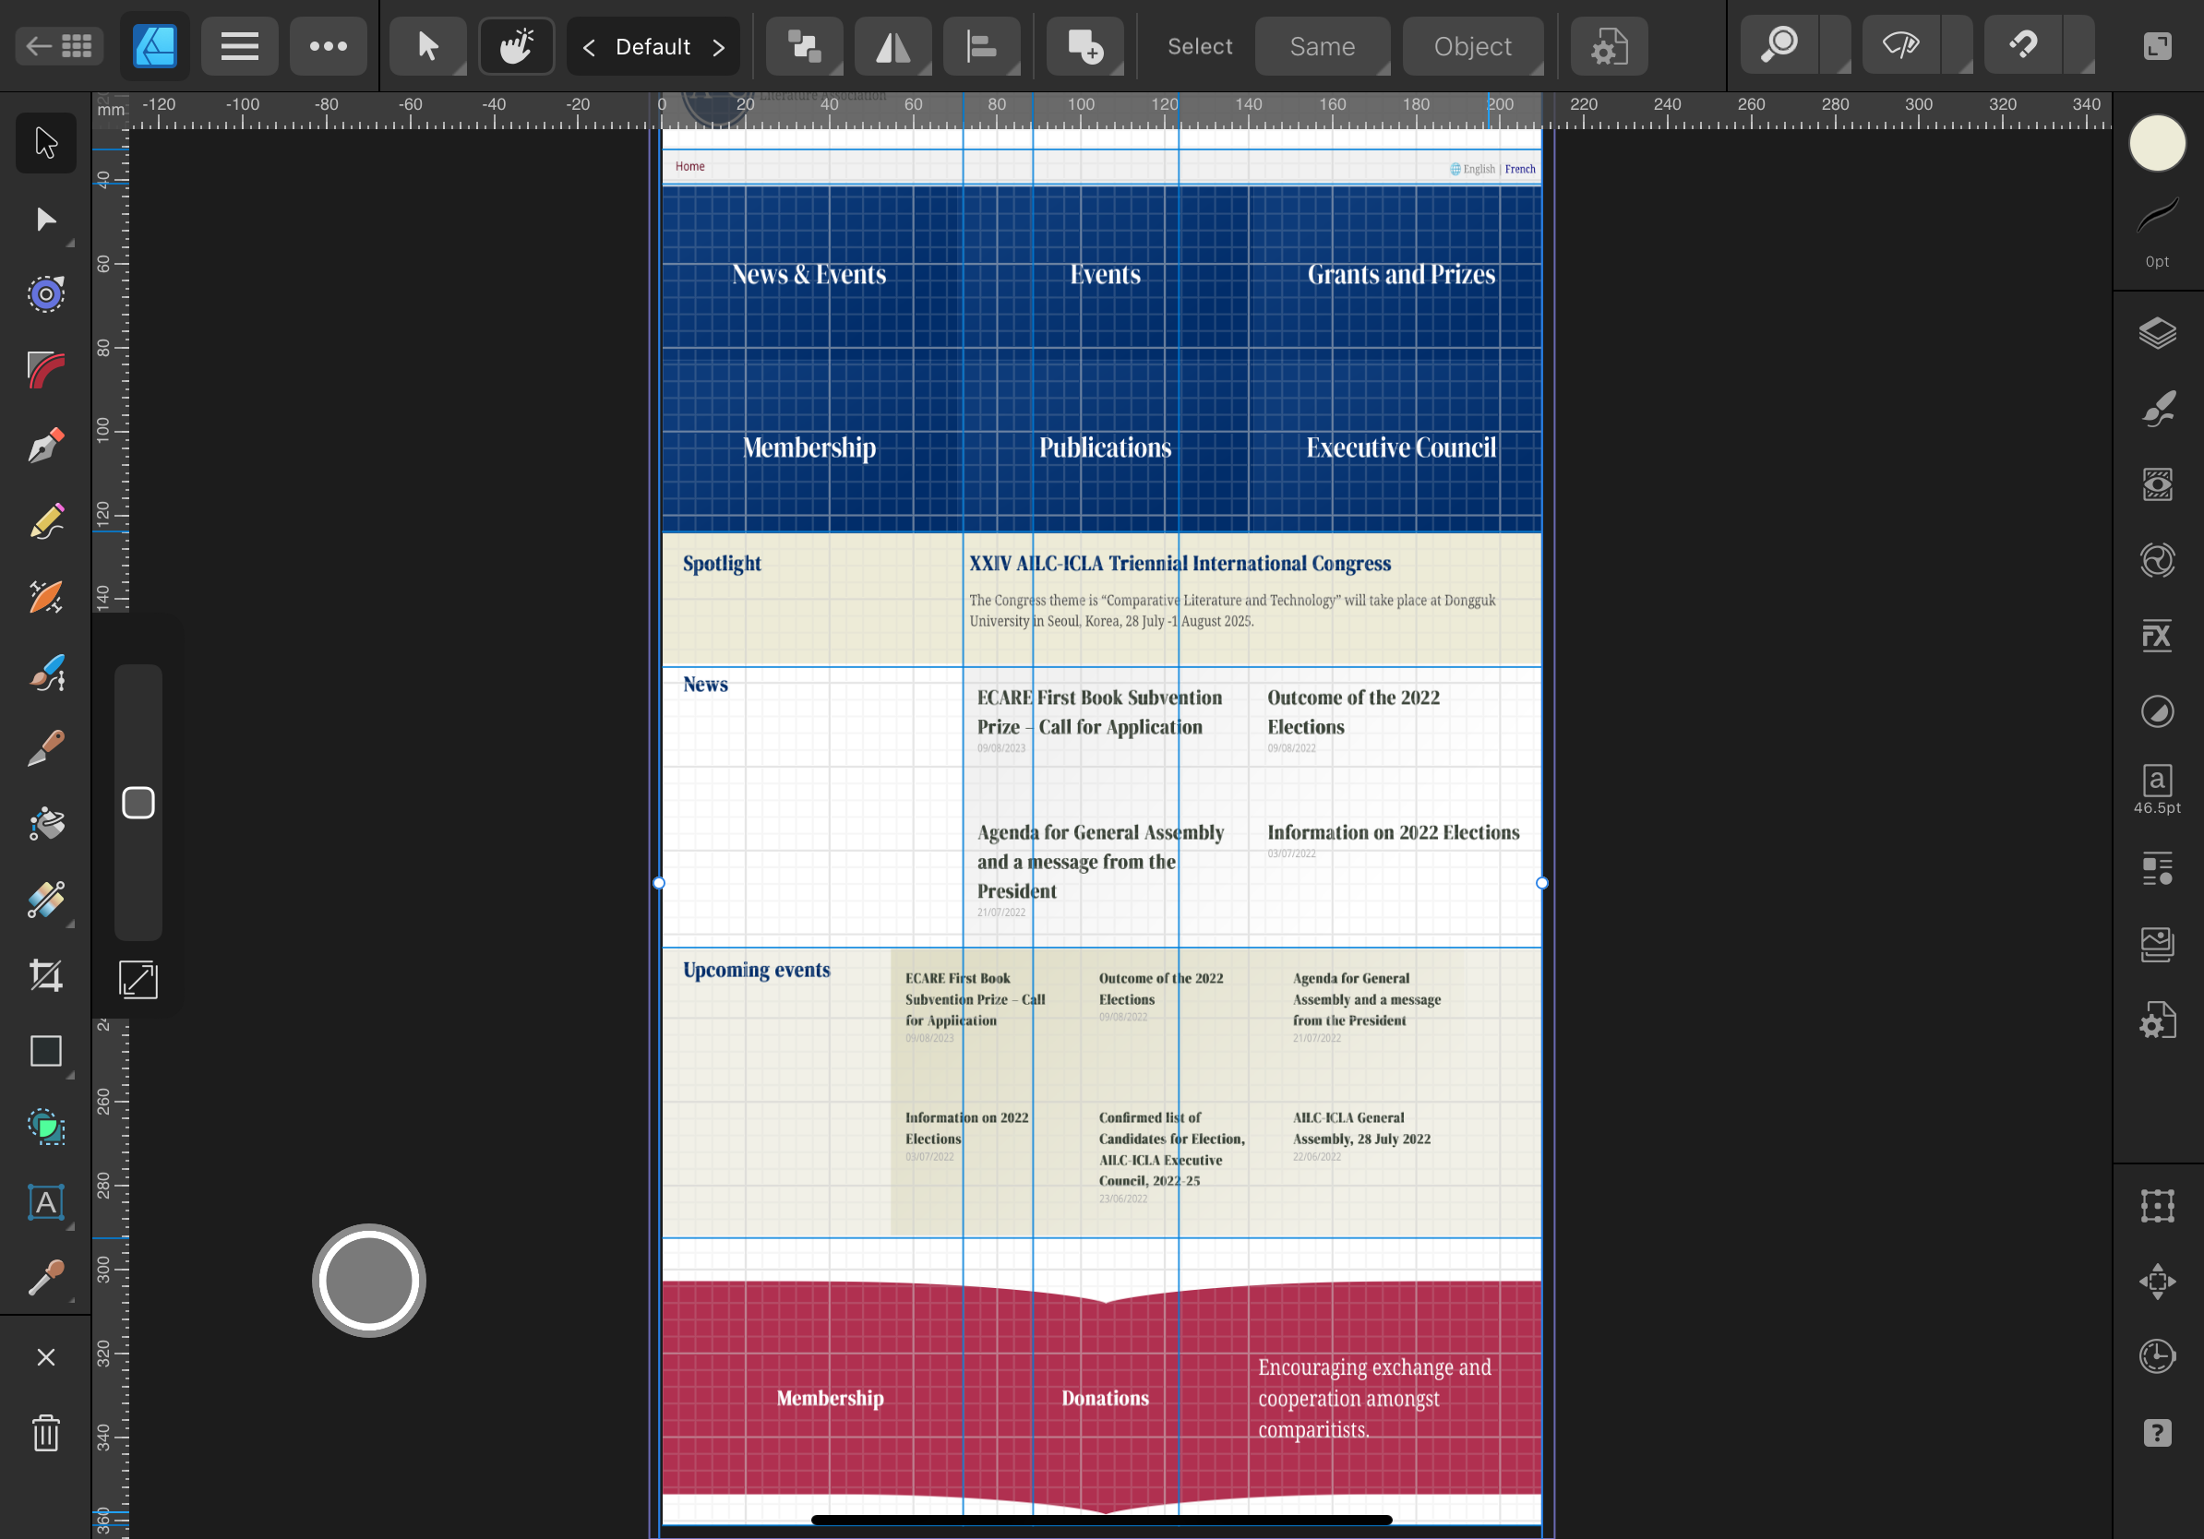Select the Rectangle shape tool
The width and height of the screenshot is (2204, 1539).
click(x=45, y=1052)
